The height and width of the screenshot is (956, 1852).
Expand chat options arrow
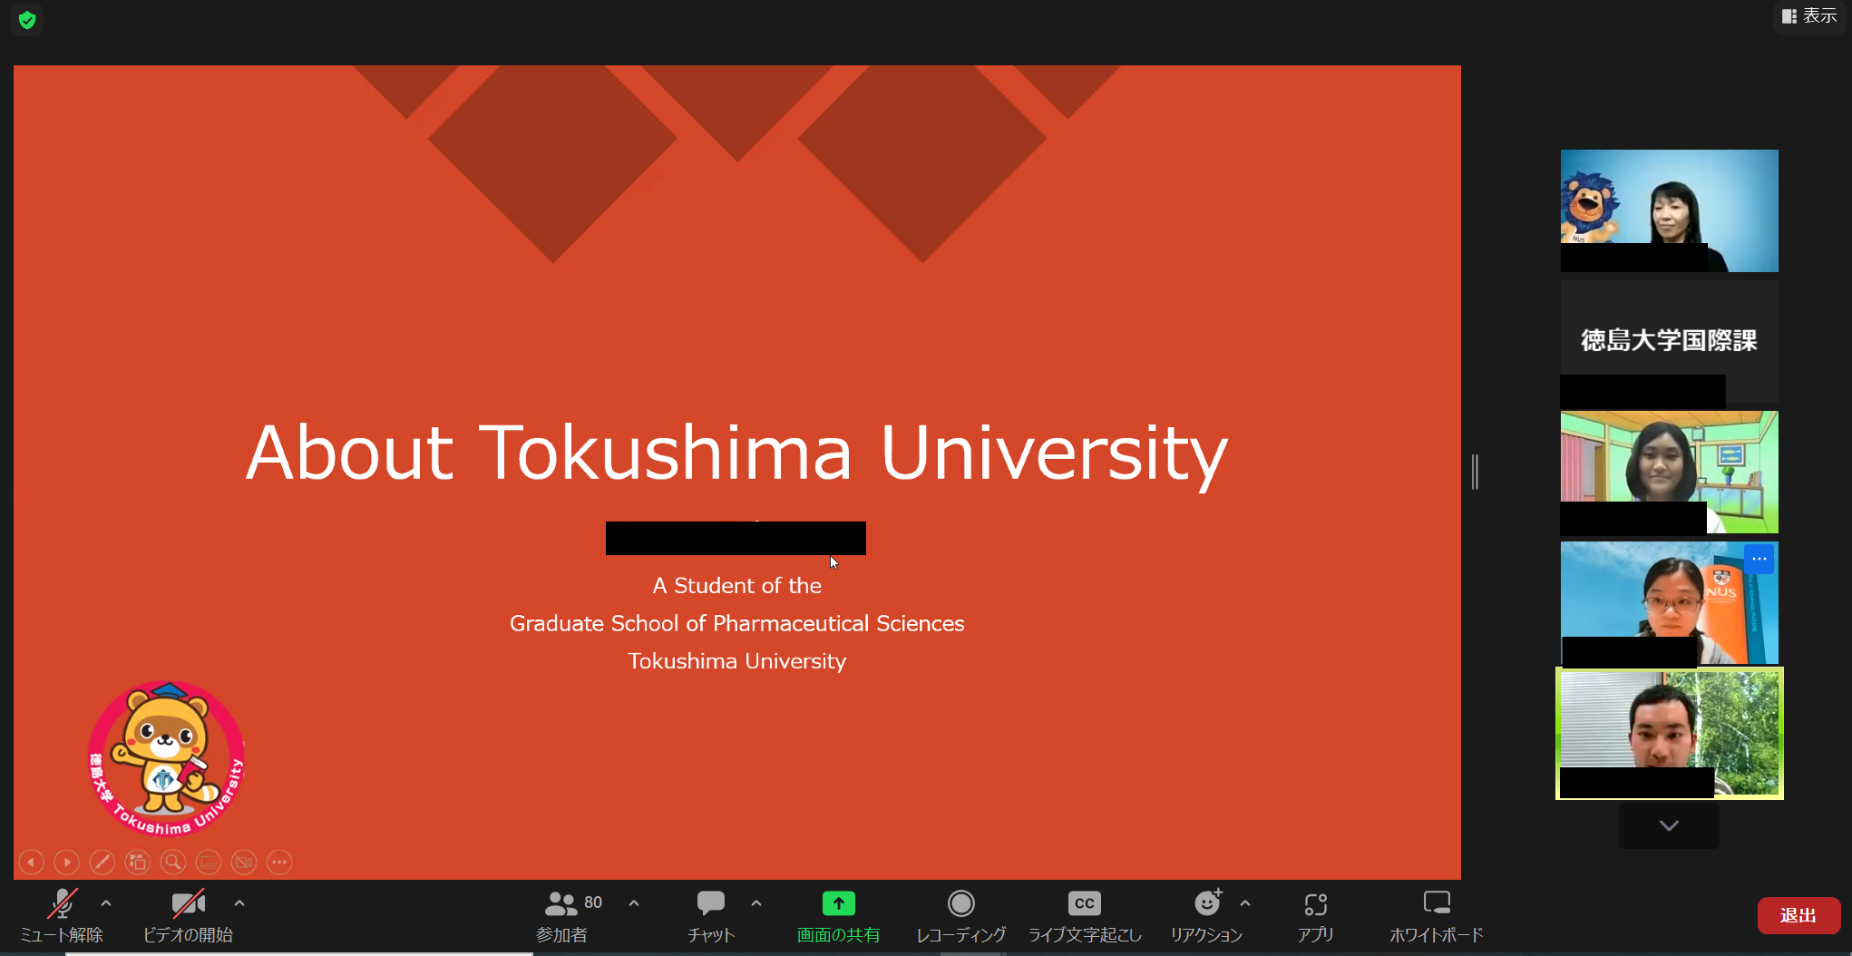756,903
